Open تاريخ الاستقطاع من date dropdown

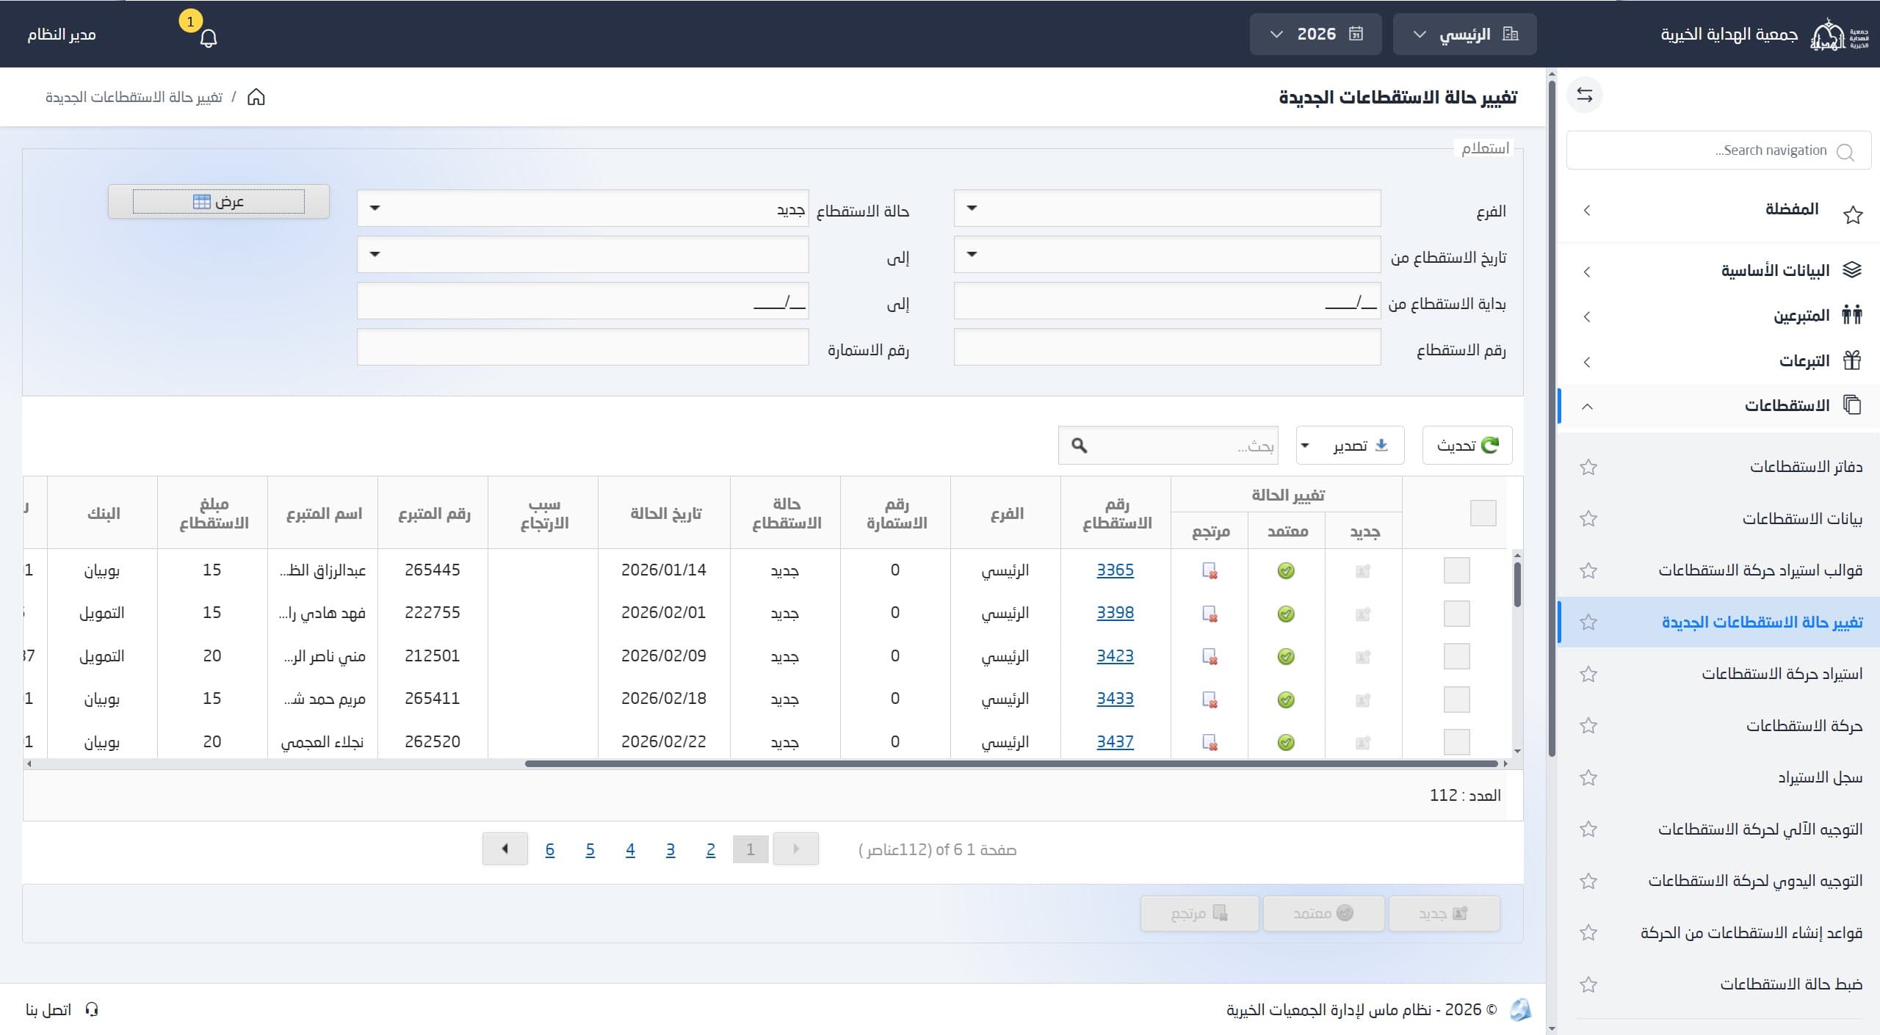pyautogui.click(x=1167, y=255)
